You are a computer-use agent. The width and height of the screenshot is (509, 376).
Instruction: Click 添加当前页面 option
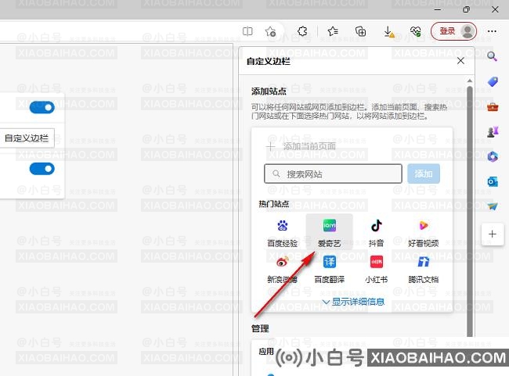[x=301, y=146]
